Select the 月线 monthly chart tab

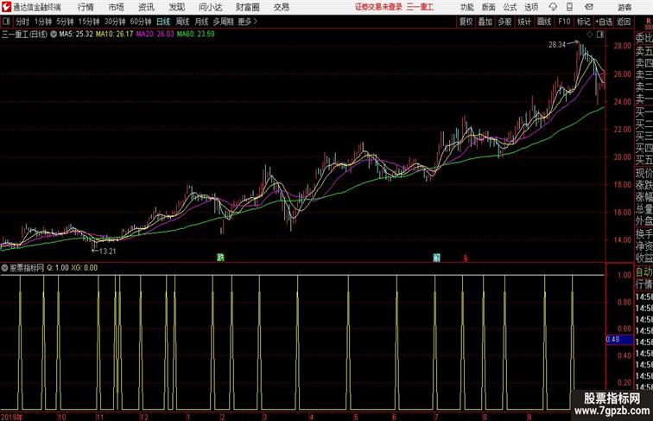point(201,22)
